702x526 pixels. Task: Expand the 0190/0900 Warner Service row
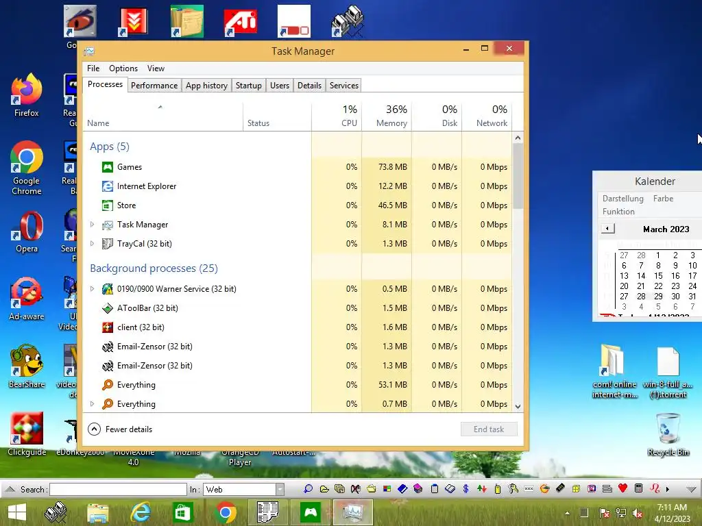point(93,289)
